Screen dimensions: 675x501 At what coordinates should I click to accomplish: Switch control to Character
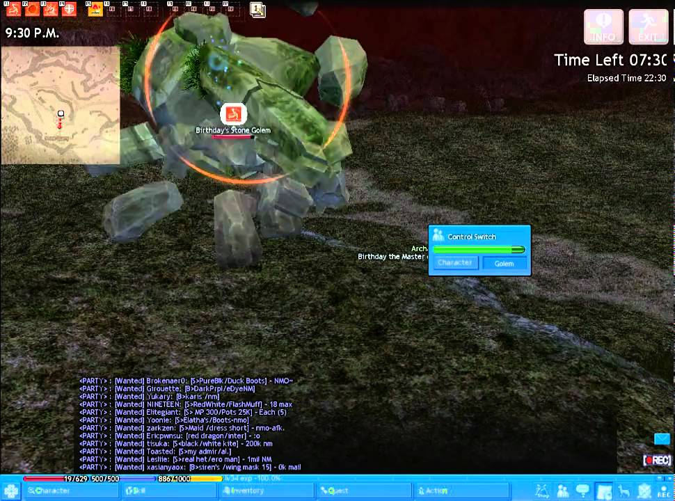coord(455,262)
